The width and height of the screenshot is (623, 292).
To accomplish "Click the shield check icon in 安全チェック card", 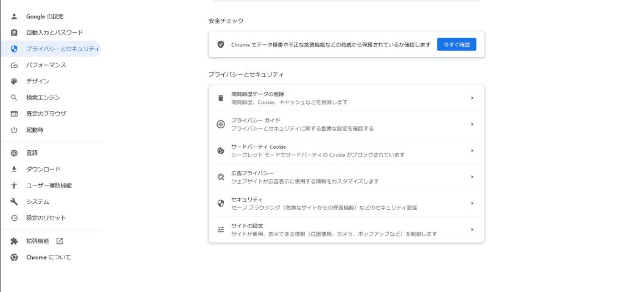I will pos(221,44).
